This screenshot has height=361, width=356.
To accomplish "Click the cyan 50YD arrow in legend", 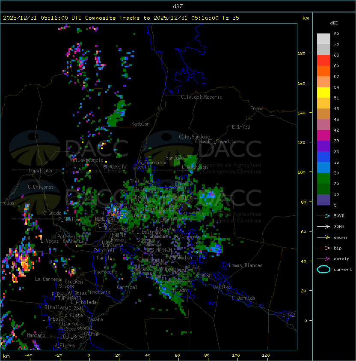I will [x=323, y=216].
